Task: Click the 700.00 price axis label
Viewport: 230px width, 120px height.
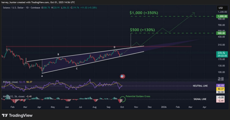Action: (221, 25)
